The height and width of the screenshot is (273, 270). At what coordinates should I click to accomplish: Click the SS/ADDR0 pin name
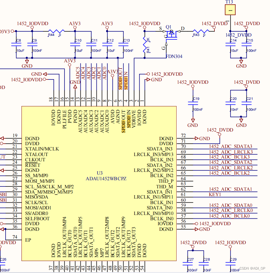pyautogui.click(x=37, y=213)
